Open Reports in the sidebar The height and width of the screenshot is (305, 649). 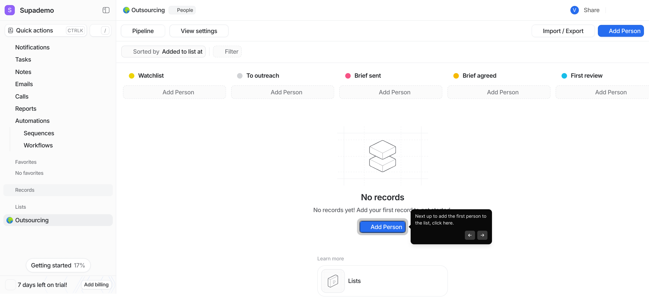[x=26, y=109]
